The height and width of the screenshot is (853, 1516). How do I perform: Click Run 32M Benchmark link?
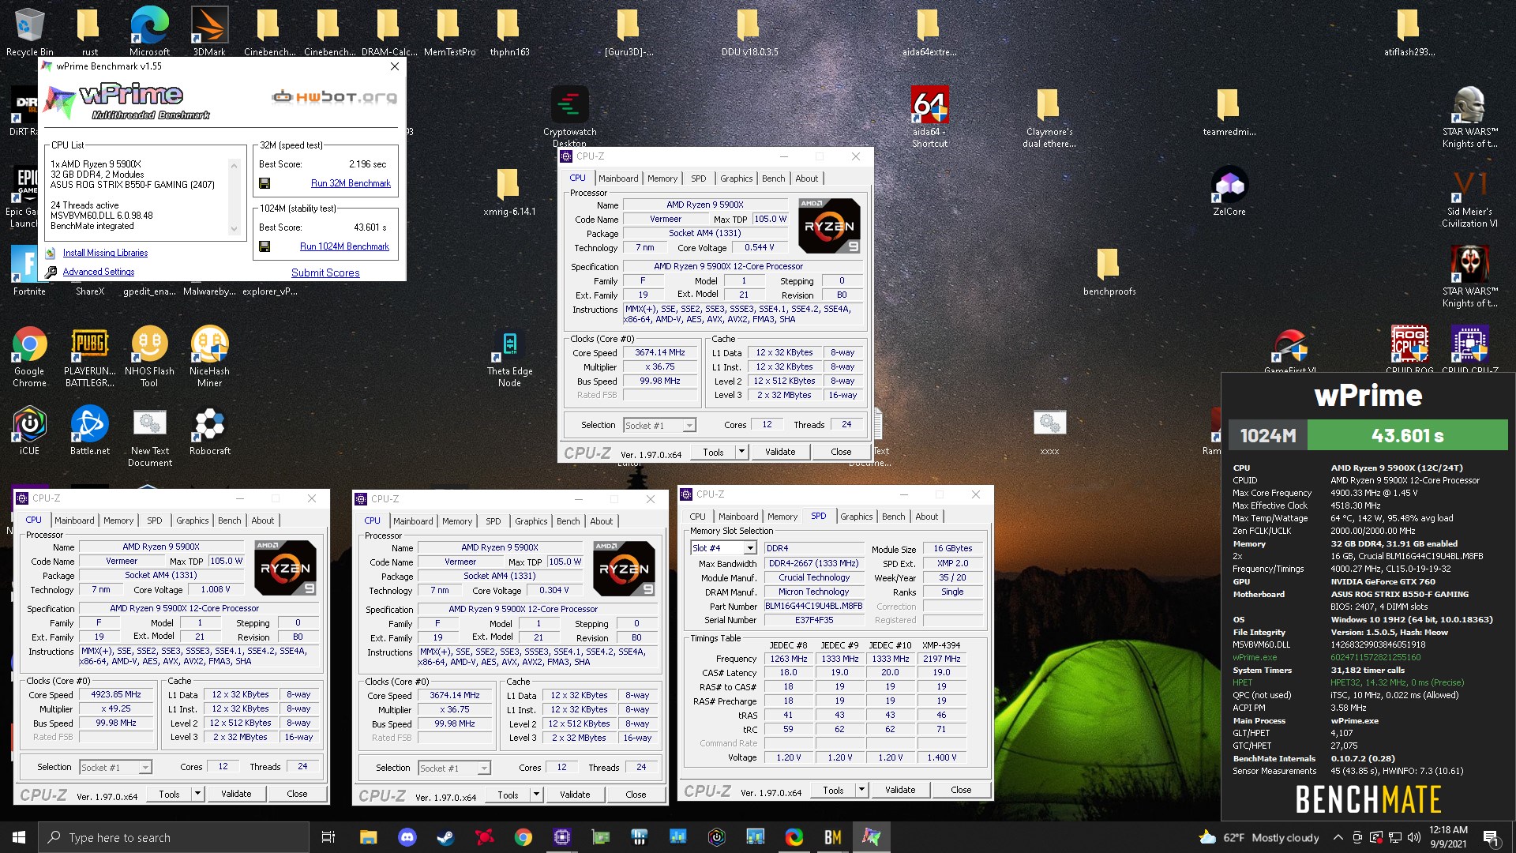tap(351, 183)
